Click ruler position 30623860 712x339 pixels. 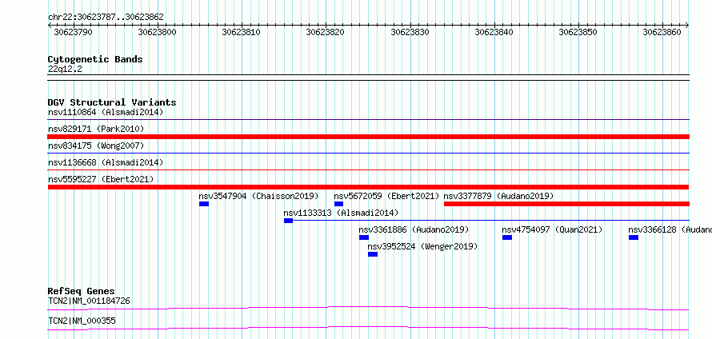point(663,32)
